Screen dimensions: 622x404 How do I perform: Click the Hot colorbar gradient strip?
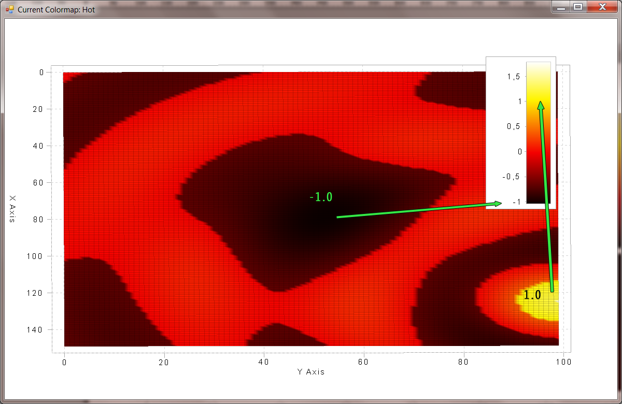click(x=538, y=132)
